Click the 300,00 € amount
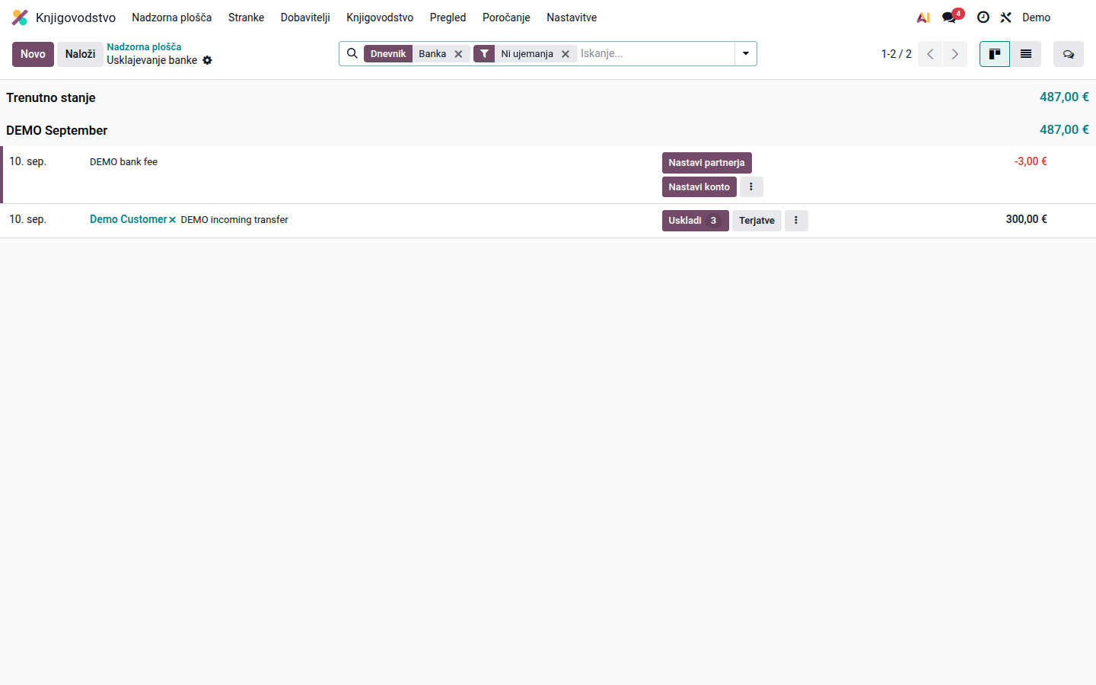Viewport: 1096px width, 685px height. (1026, 219)
